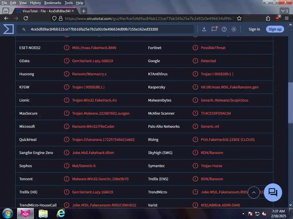Expand the list all tabs dropdown

coord(285,11)
